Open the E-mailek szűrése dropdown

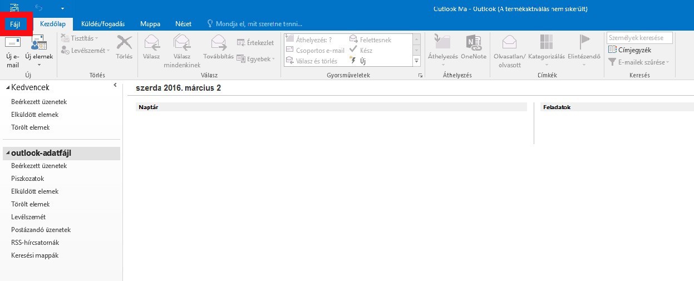(x=639, y=62)
